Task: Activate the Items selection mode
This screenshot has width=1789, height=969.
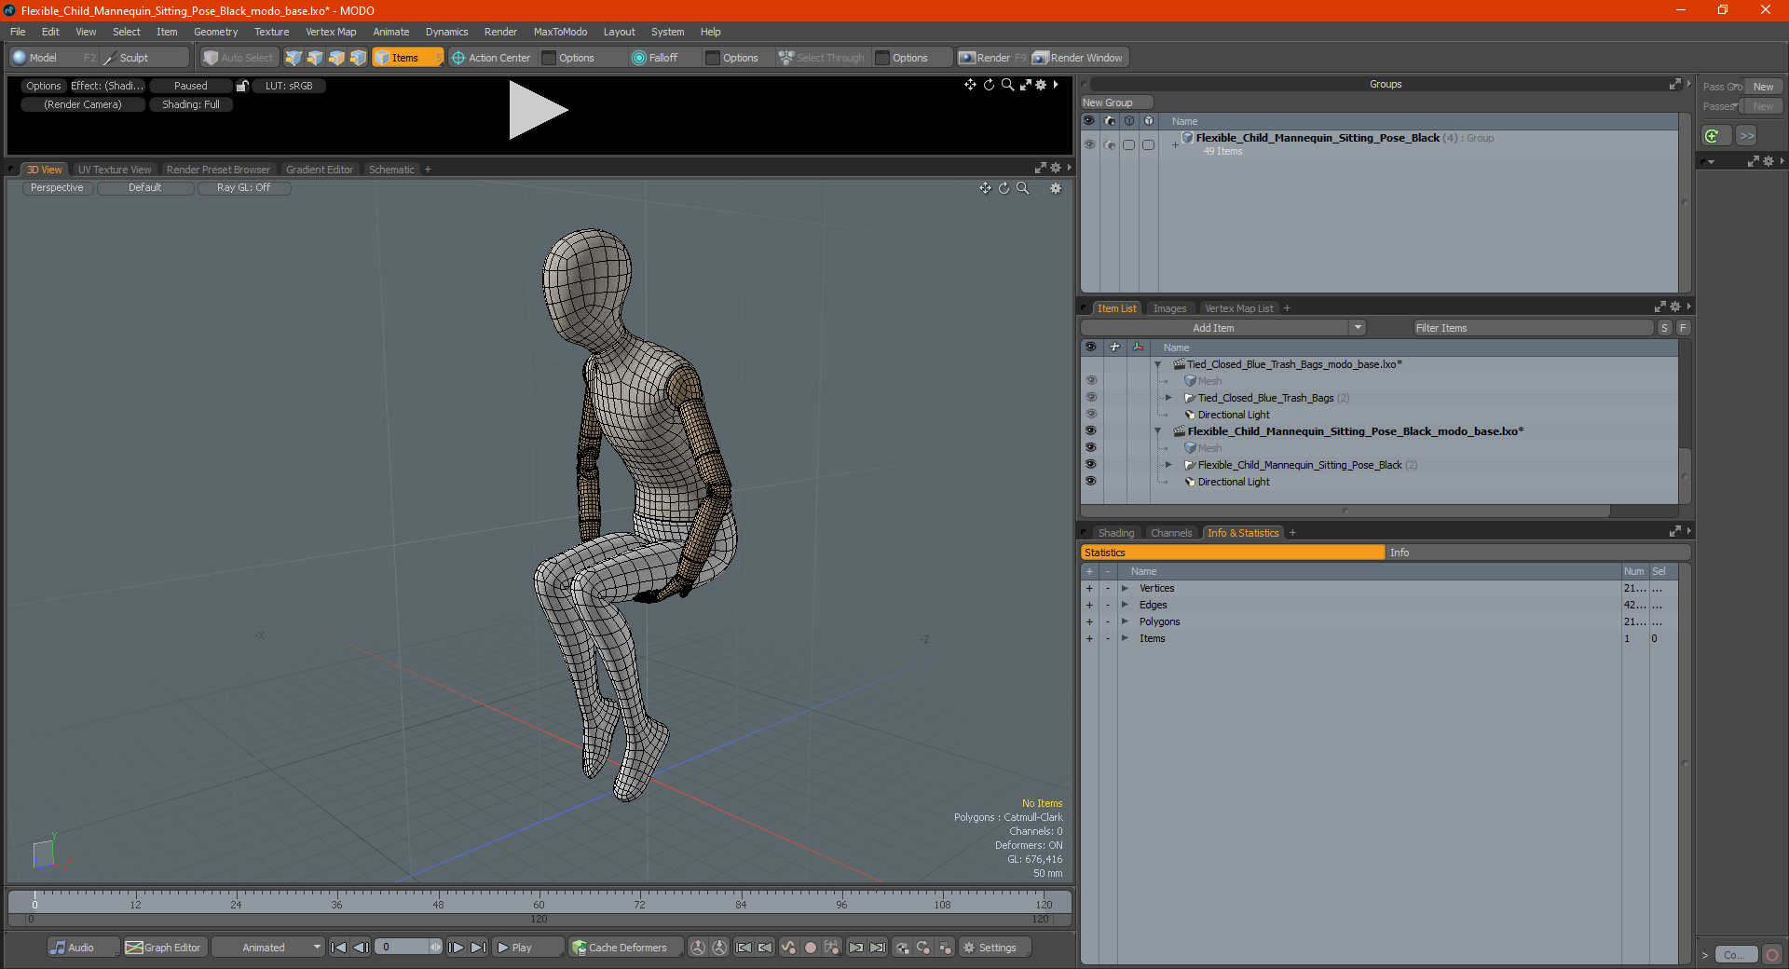Action: (407, 58)
